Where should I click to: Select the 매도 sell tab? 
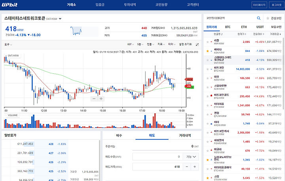click(x=152, y=135)
